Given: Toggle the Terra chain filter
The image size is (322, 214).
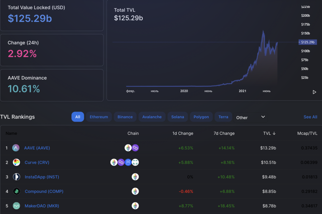Looking at the screenshot, I should [x=223, y=117].
